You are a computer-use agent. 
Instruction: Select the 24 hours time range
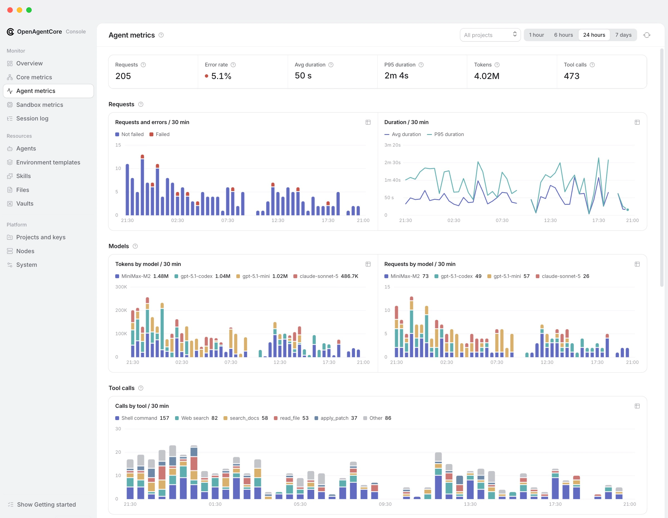594,35
